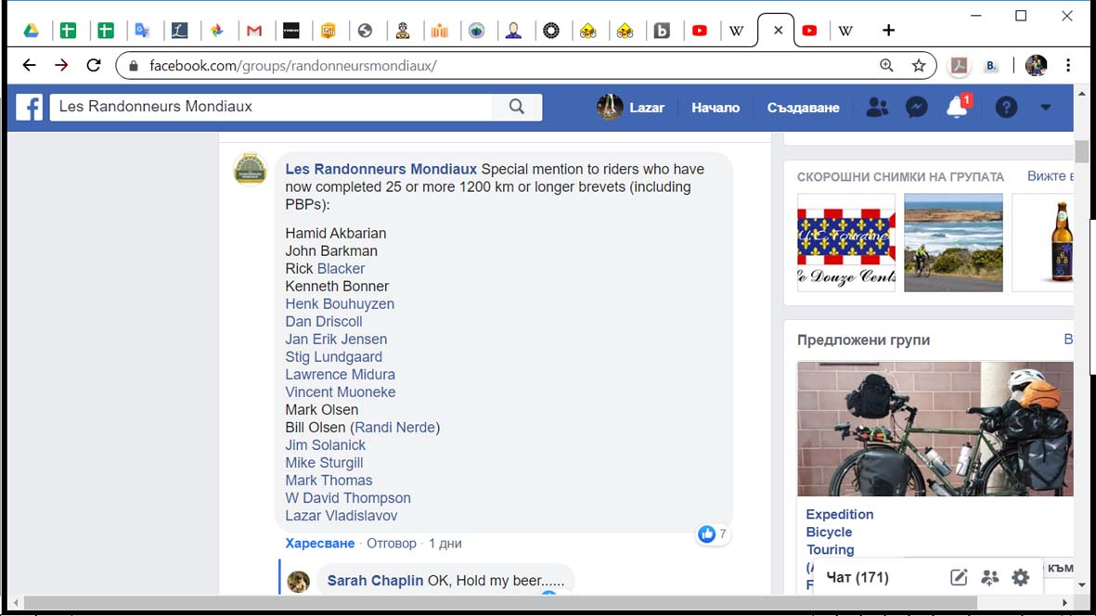This screenshot has height=616, width=1096.
Task: Open the Messenger icon
Action: (x=916, y=108)
